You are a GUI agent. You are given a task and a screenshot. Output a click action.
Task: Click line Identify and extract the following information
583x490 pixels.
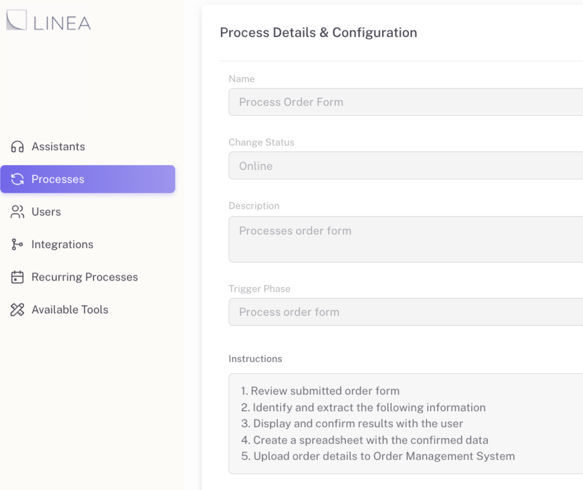[363, 408]
